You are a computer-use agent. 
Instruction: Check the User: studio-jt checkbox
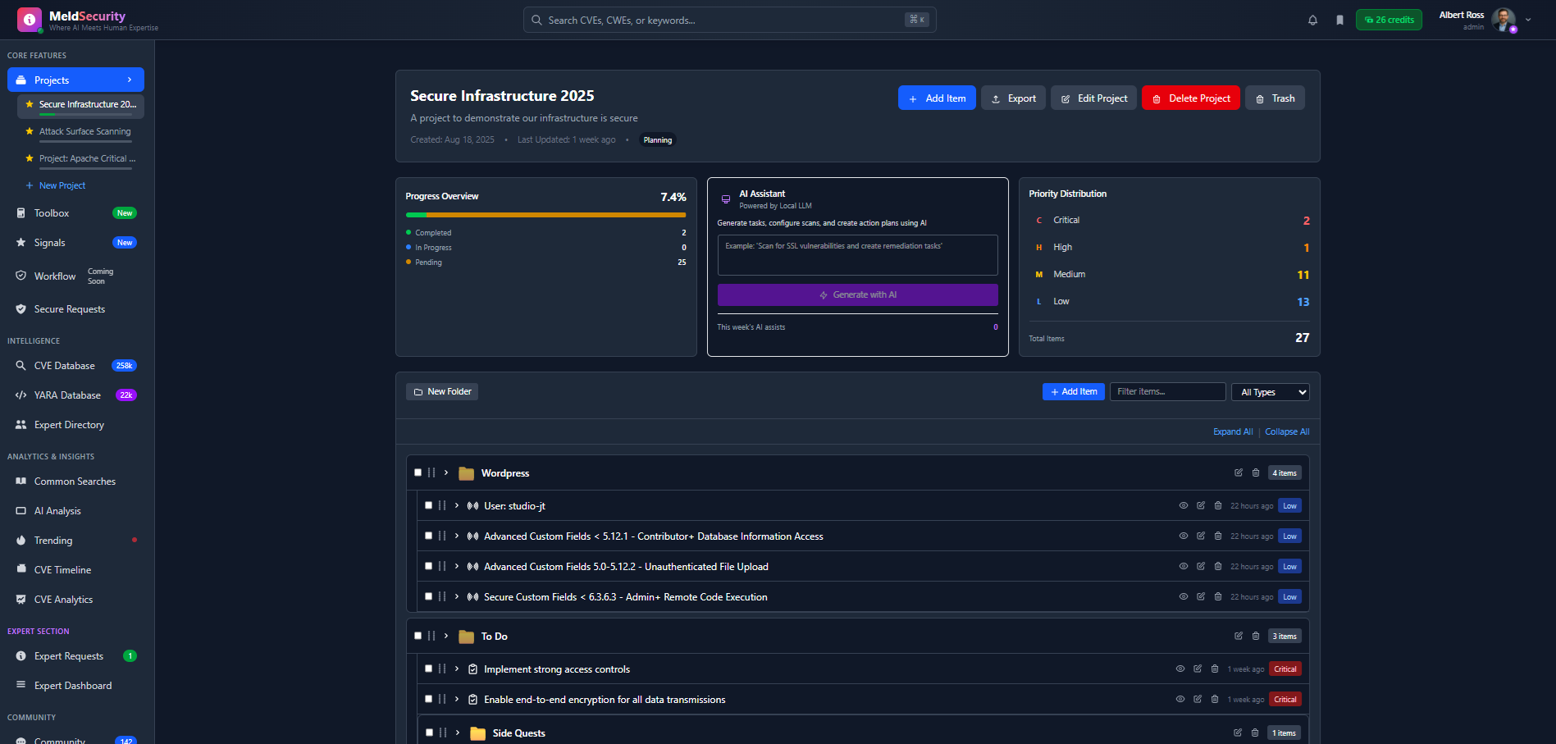pyautogui.click(x=428, y=505)
